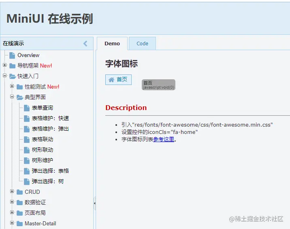Click the 表格维护：快速 document icon
The width and height of the screenshot is (290, 229).
(x=27, y=119)
